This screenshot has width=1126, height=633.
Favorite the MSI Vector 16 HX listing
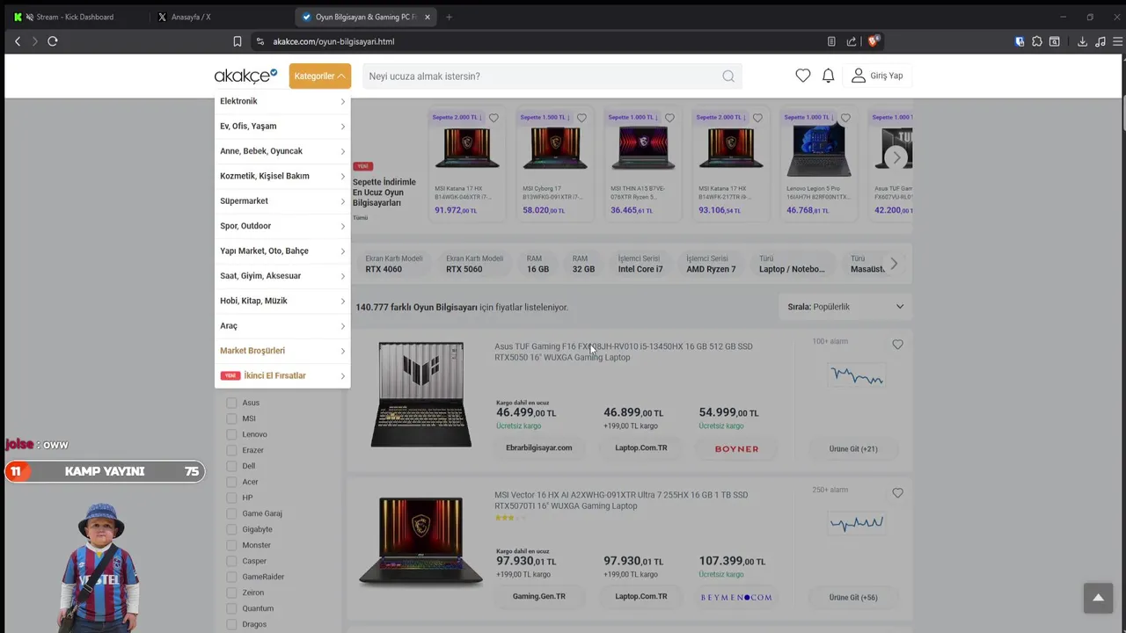(897, 493)
